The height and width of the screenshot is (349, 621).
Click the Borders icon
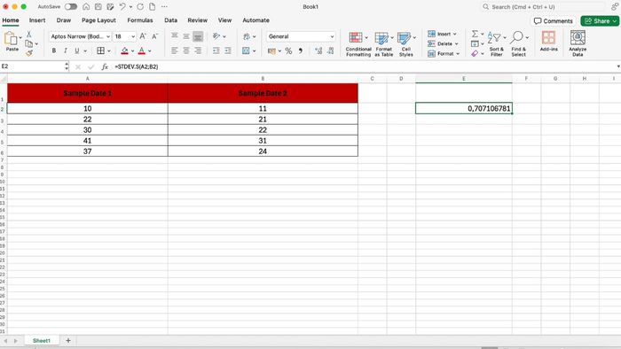[100, 50]
